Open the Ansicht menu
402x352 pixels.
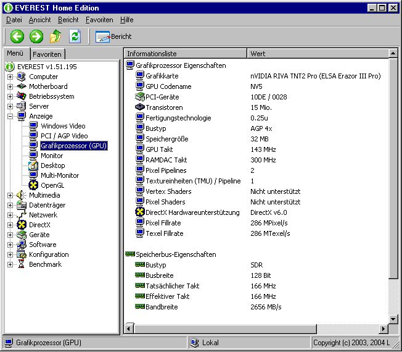click(39, 20)
